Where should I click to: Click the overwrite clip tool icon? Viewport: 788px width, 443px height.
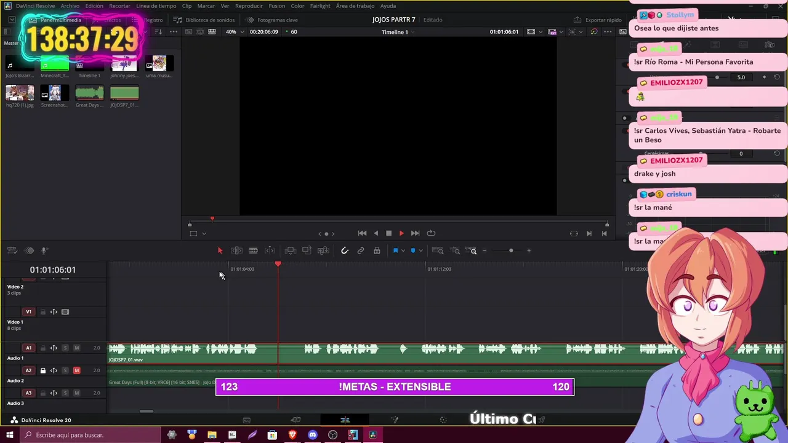[307, 250]
